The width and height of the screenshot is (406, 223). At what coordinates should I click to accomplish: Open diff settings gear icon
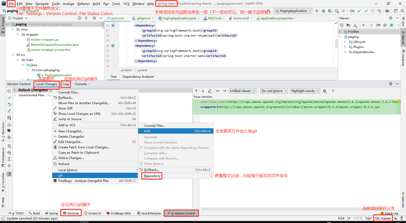325,91
